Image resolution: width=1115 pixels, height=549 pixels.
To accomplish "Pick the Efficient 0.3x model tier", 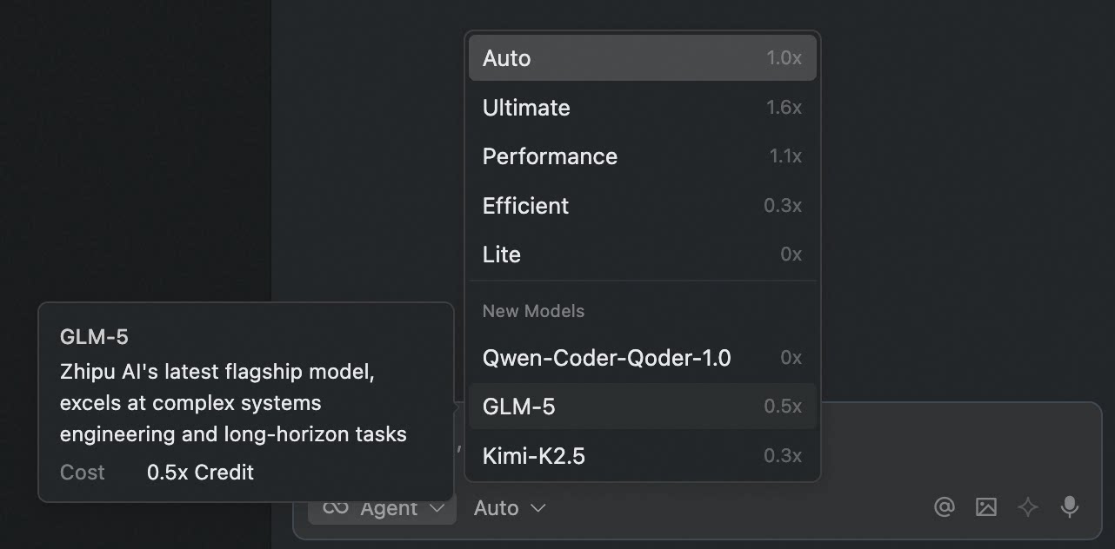I will 642,206.
